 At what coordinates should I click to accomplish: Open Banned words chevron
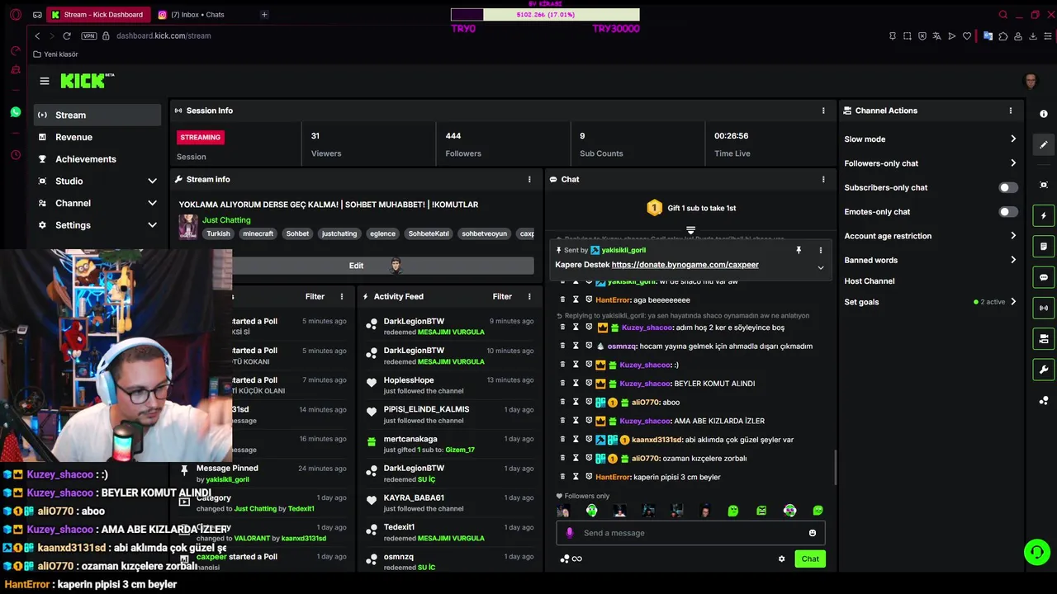(1013, 260)
